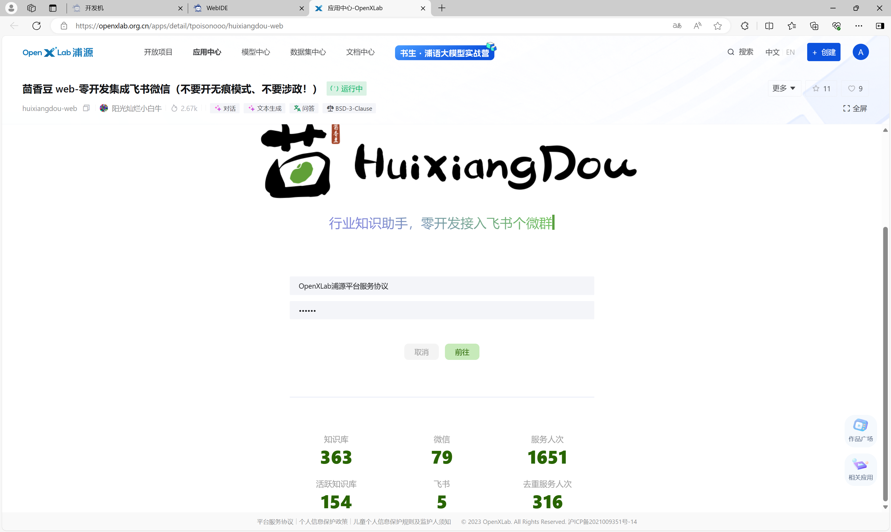Open the browser profile icon
This screenshot has width=891, height=532.
[x=11, y=8]
